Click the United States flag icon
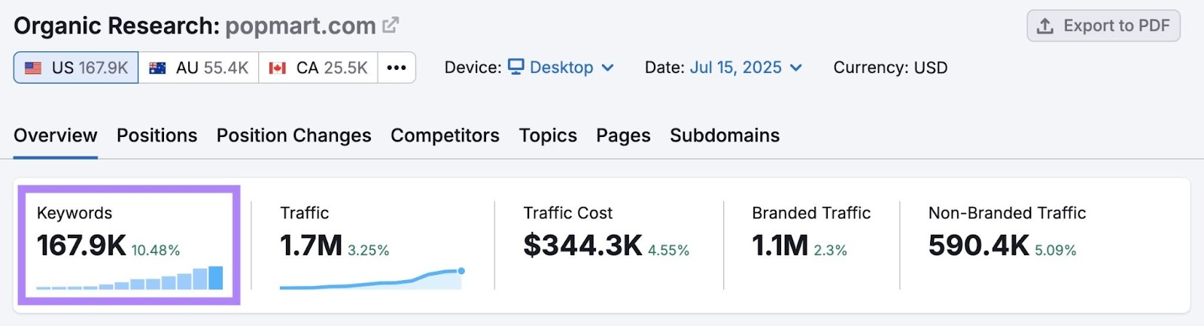Viewport: 1204px width, 326px height. pyautogui.click(x=33, y=69)
